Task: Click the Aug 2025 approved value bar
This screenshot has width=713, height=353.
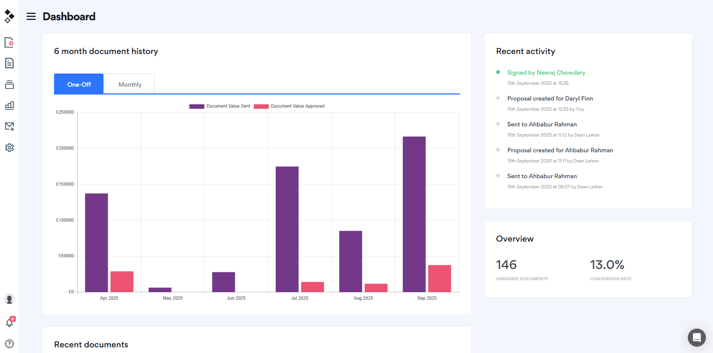Action: tap(376, 288)
